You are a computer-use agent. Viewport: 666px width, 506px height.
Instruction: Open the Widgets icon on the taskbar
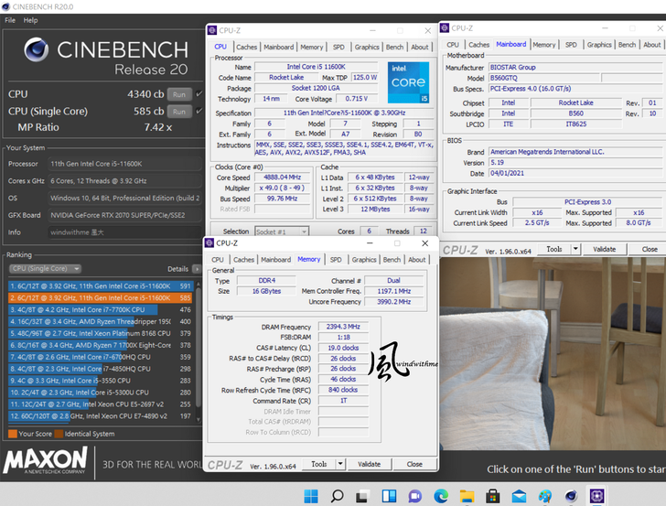pyautogui.click(x=388, y=496)
